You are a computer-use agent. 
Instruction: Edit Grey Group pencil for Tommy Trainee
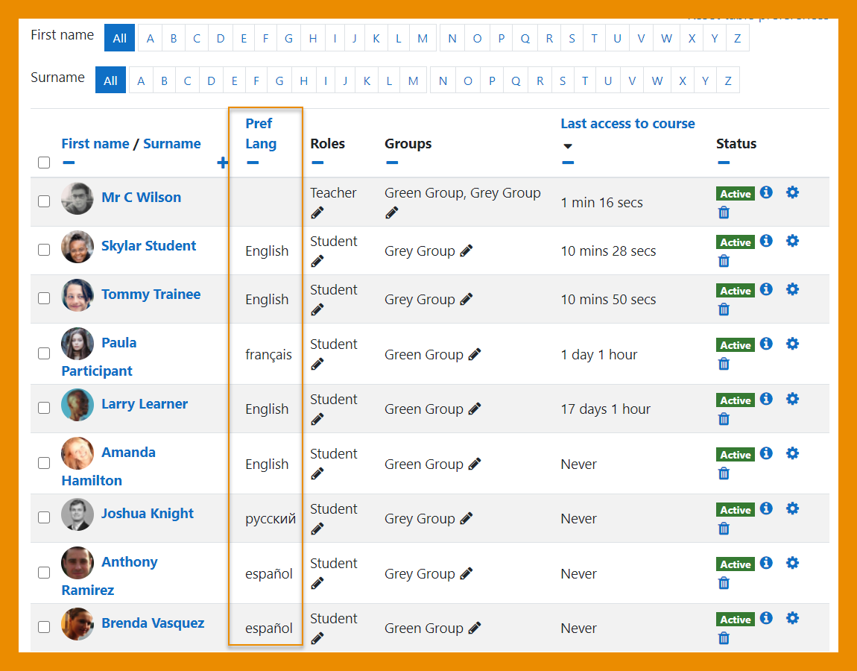coord(467,299)
